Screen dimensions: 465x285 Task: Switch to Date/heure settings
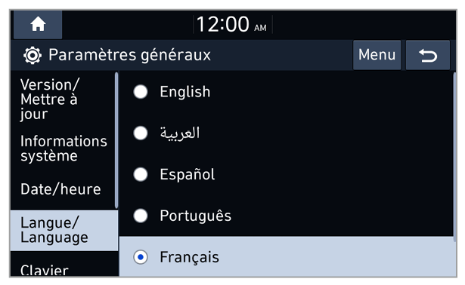[x=62, y=189]
